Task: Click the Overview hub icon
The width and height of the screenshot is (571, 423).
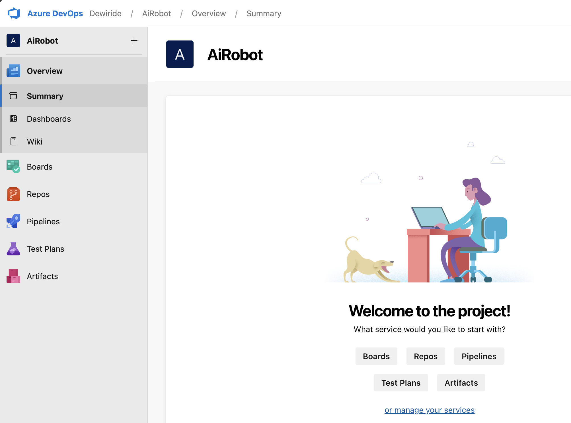Action: tap(13, 71)
